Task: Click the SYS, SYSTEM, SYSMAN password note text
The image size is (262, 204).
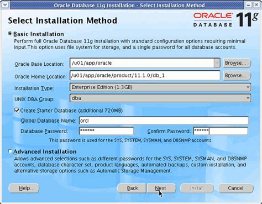Action: [130, 140]
